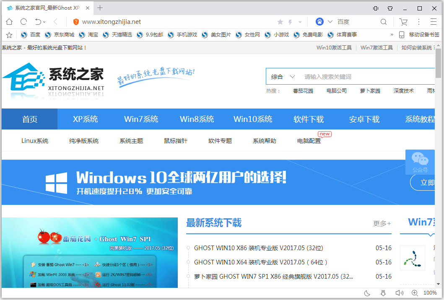Open the downloads icon in status bar
444x300 pixels.
383,293
